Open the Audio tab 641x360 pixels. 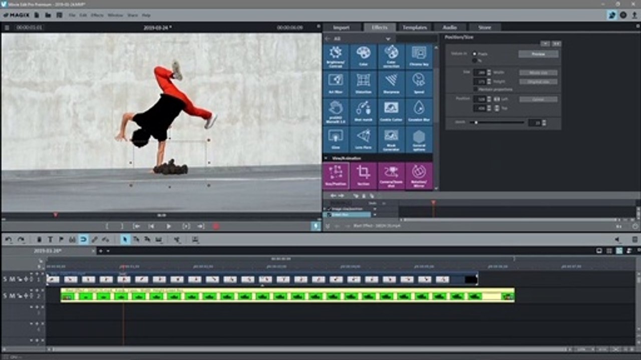pos(449,27)
